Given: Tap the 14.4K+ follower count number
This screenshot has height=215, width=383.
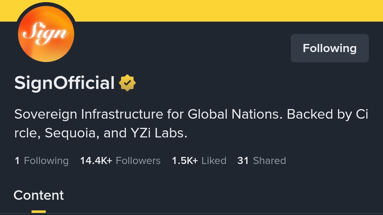Looking at the screenshot, I should coord(96,161).
